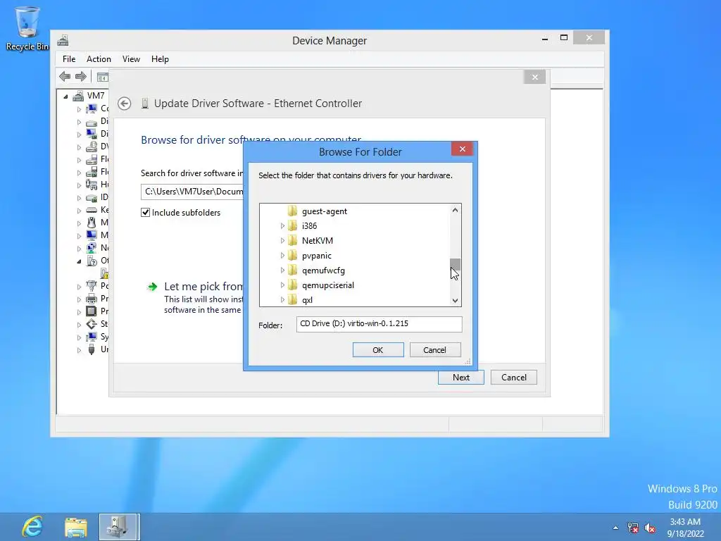Click the driver search path field
The height and width of the screenshot is (541, 721).
(x=192, y=192)
